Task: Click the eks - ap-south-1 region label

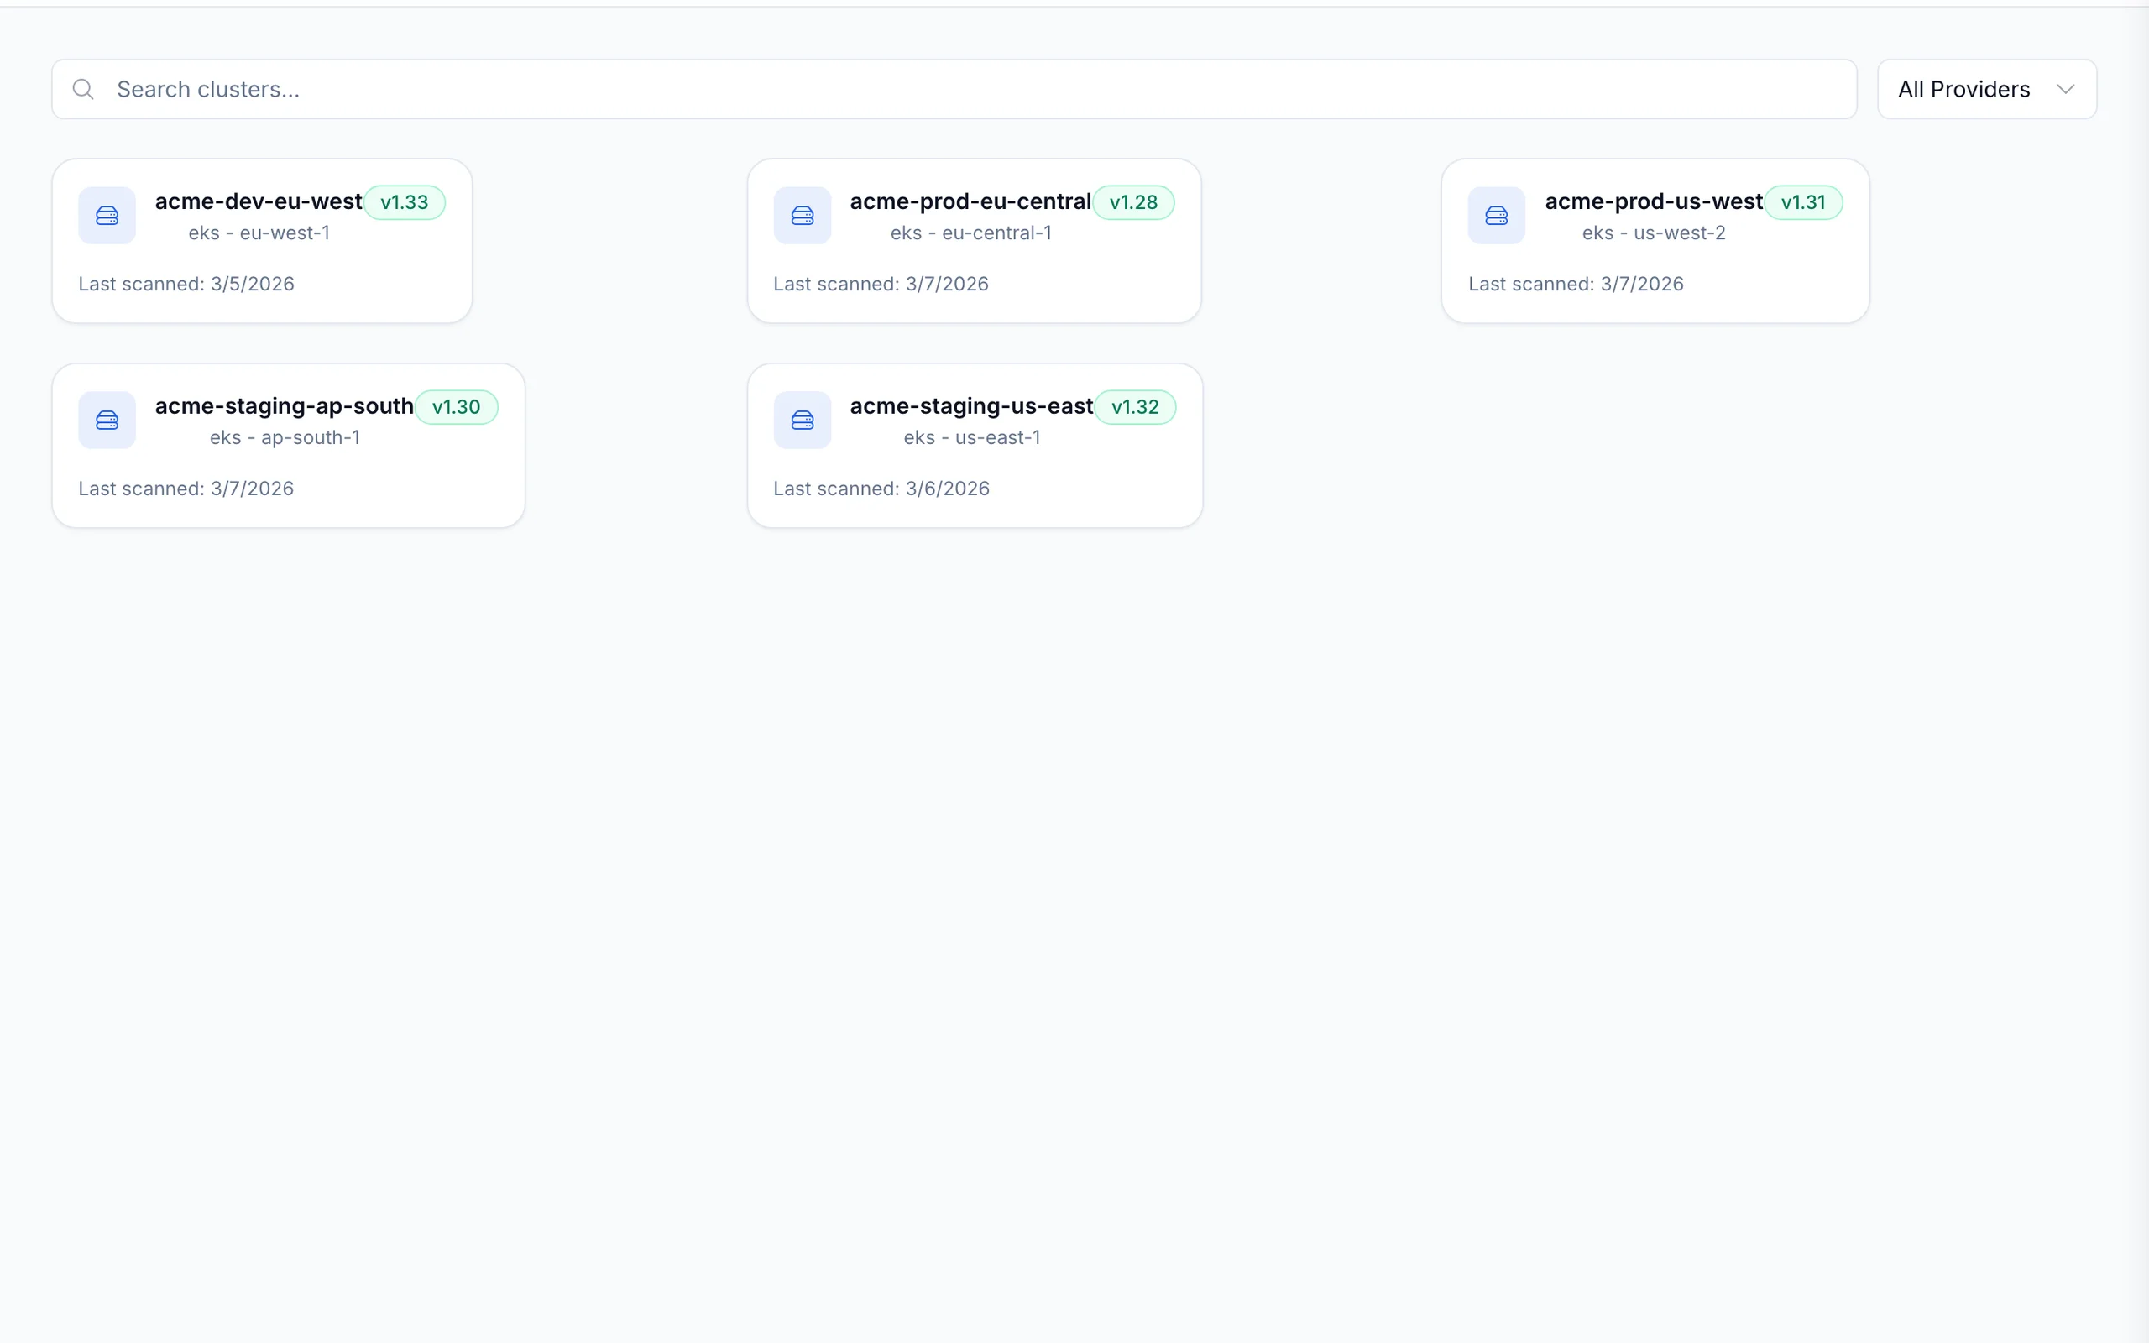Action: tap(285, 437)
